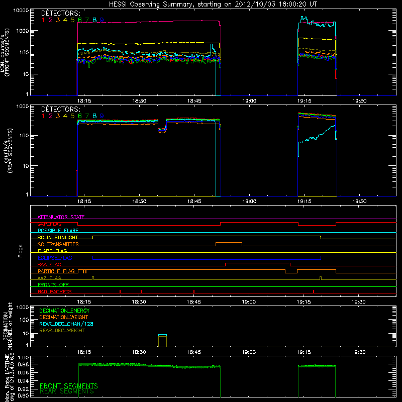Click the 1.00 tick label on the livetime axis
The height and width of the screenshot is (402, 402).
tap(23, 358)
